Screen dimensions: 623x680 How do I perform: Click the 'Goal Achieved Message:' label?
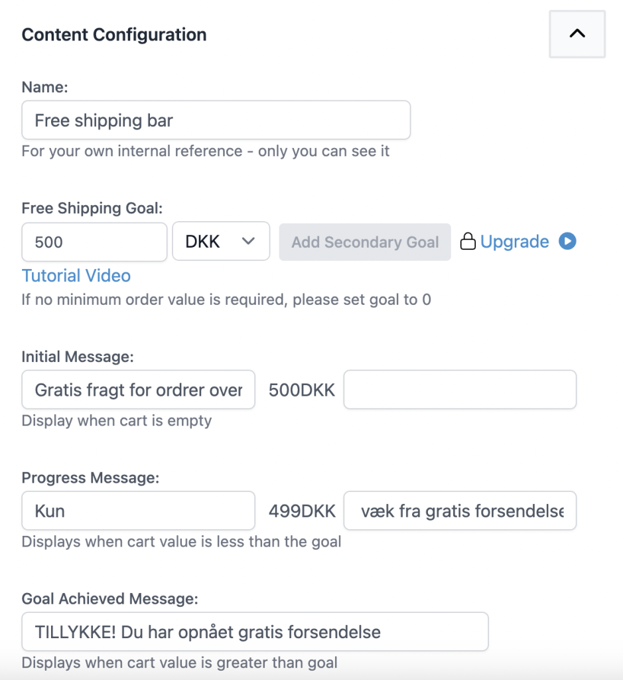coord(109,598)
